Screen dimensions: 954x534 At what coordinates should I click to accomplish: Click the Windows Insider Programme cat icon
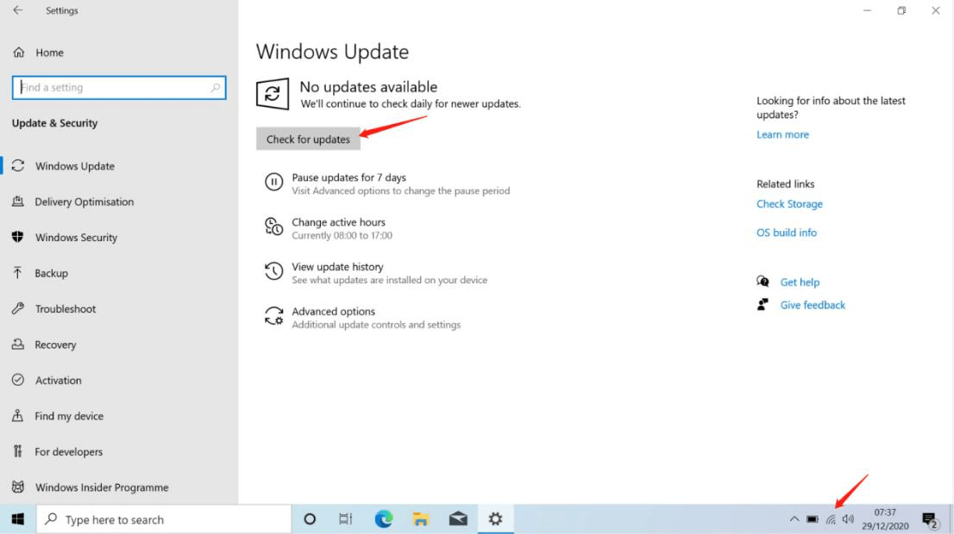point(17,487)
